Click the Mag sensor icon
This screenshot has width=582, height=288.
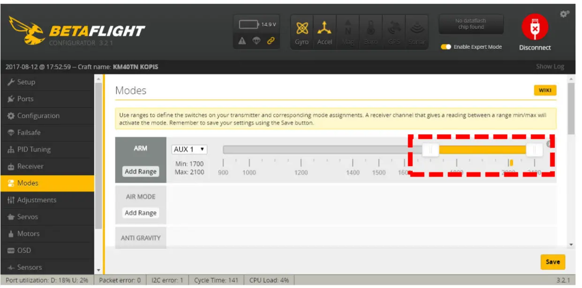348,33
